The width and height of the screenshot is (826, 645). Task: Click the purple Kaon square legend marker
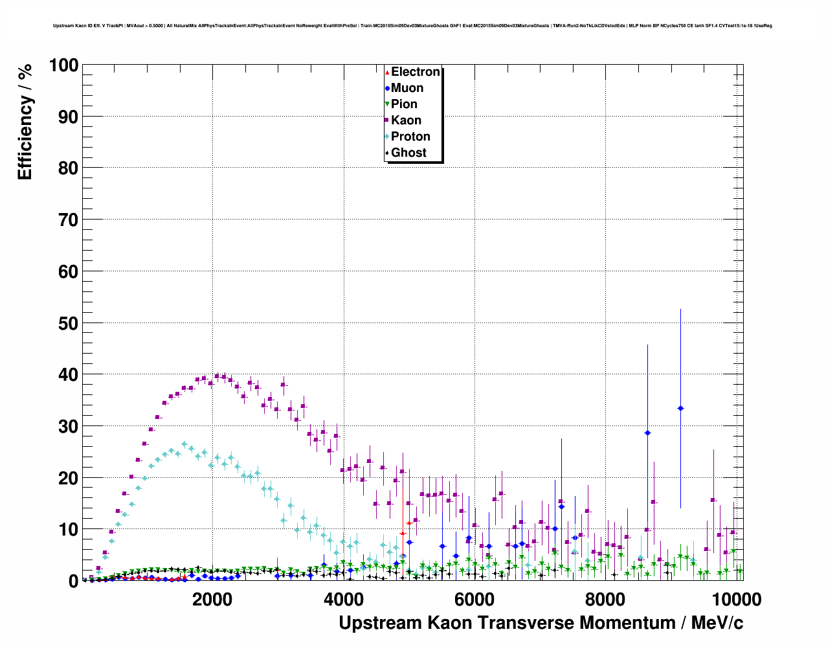[x=387, y=120]
